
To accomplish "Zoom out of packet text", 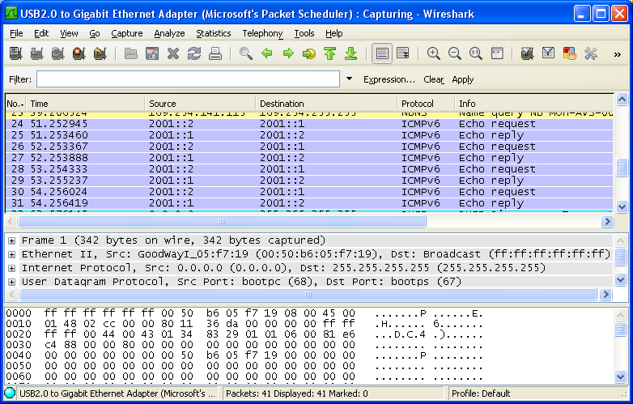I will pos(455,53).
